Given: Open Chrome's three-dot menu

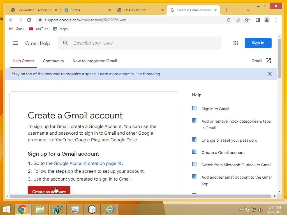Looking at the screenshot, I should (276, 20).
